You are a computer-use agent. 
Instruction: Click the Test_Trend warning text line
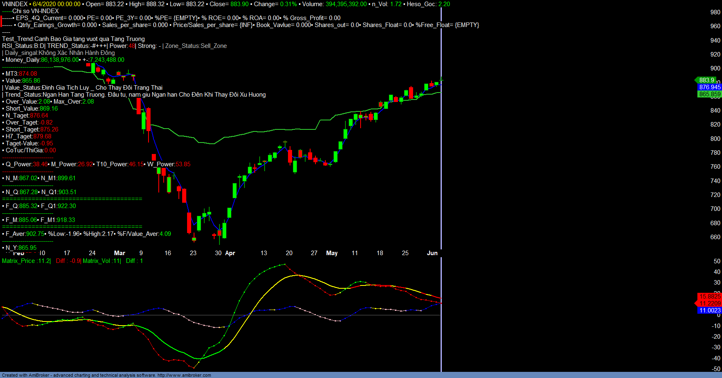coord(73,39)
